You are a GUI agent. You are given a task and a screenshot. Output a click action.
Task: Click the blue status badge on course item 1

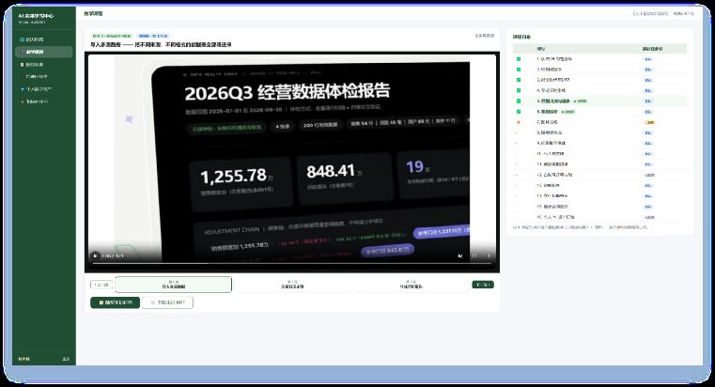click(648, 59)
